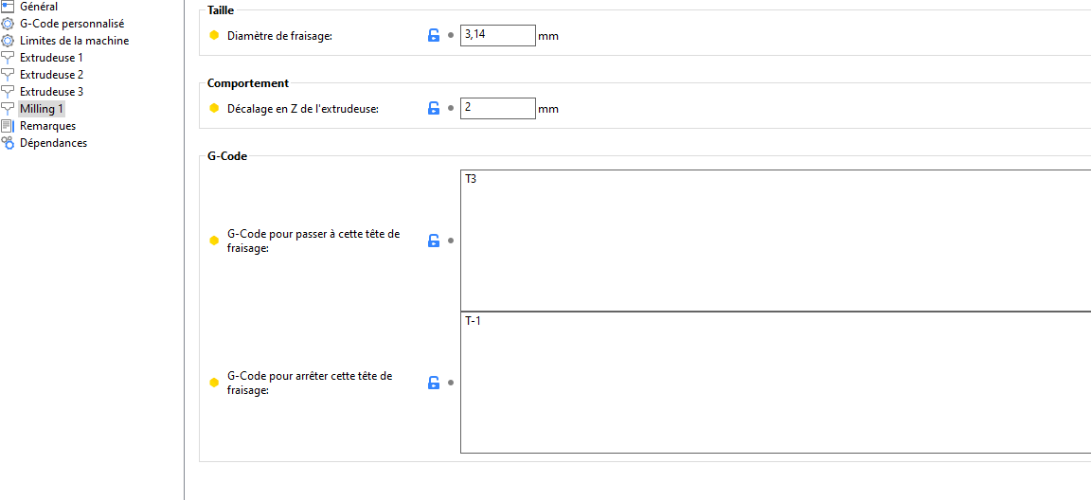The image size is (1091, 500).
Task: Click yellow marker of Décalage en Z
Action: point(214,108)
